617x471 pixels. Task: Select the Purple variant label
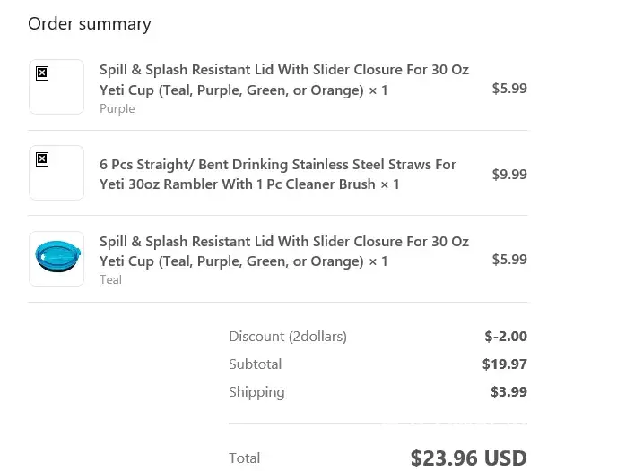(x=117, y=108)
